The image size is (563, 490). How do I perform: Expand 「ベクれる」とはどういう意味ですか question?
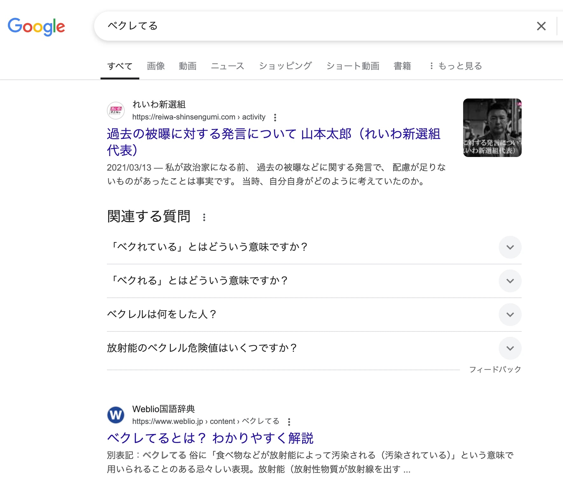pyautogui.click(x=510, y=281)
